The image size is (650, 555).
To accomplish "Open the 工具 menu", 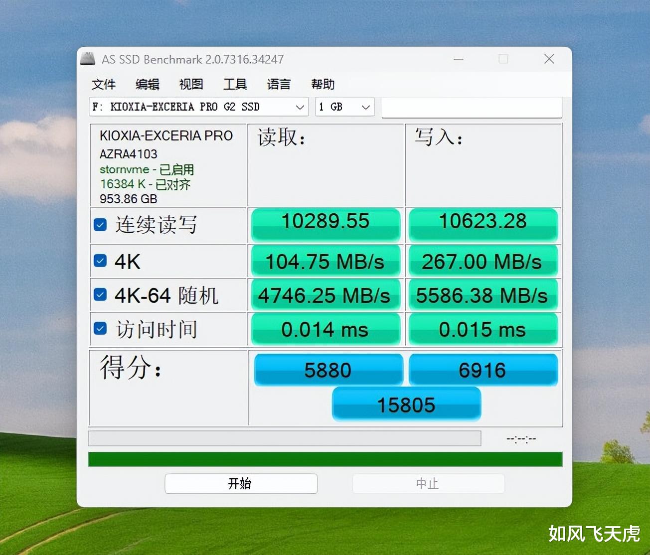I will click(x=235, y=84).
